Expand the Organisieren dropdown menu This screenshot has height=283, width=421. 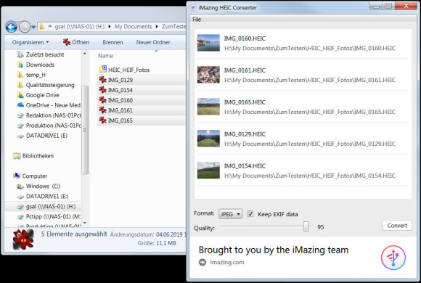click(30, 42)
